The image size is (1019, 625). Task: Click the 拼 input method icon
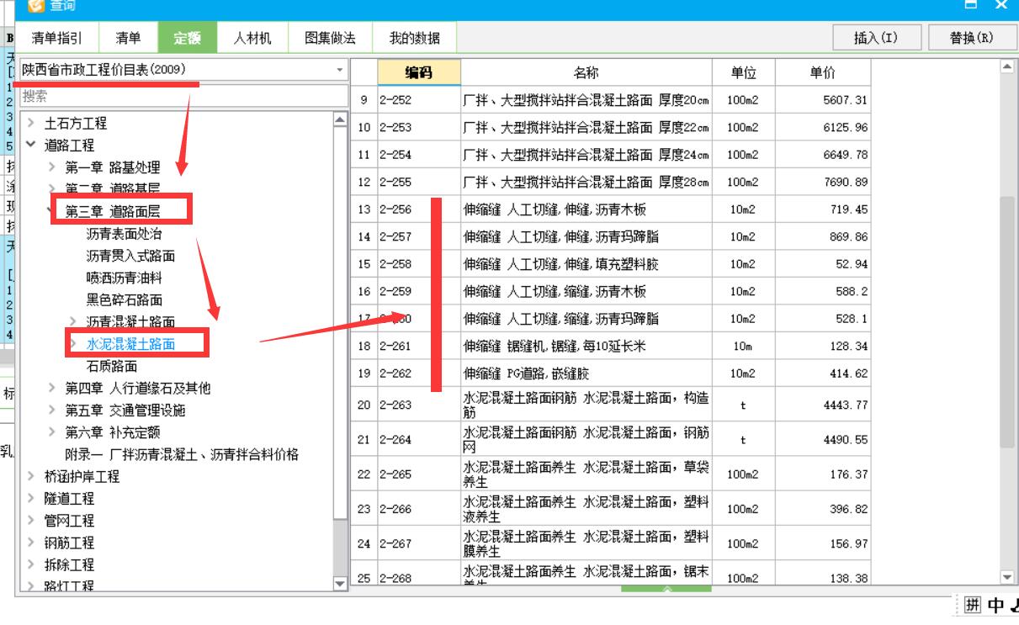click(972, 605)
